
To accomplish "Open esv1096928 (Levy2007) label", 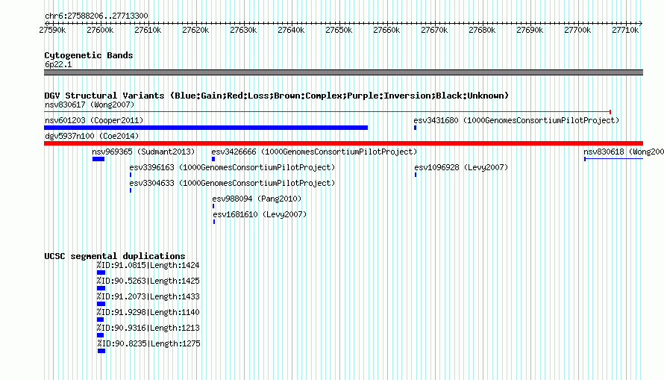I will point(461,167).
